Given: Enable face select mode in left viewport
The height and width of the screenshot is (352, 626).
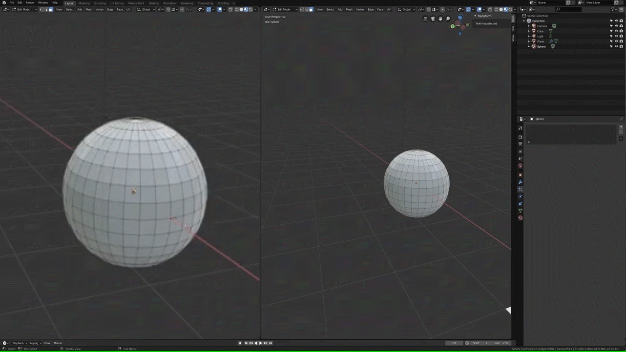Looking at the screenshot, I should (50, 10).
